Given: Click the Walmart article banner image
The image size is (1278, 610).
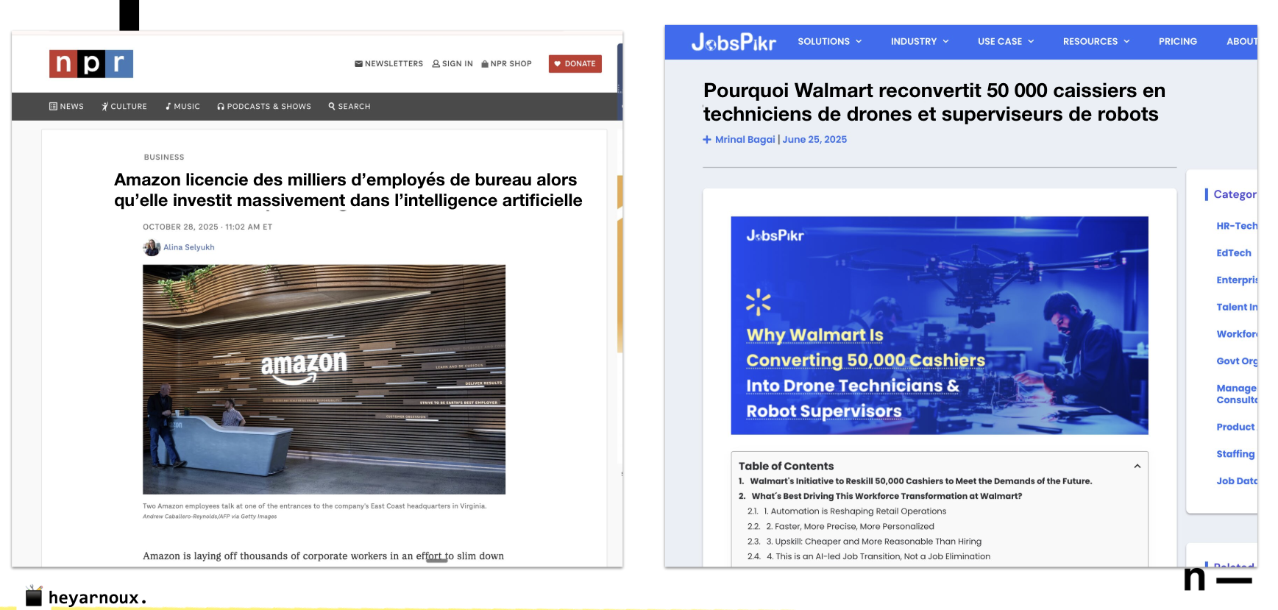Looking at the screenshot, I should point(940,325).
